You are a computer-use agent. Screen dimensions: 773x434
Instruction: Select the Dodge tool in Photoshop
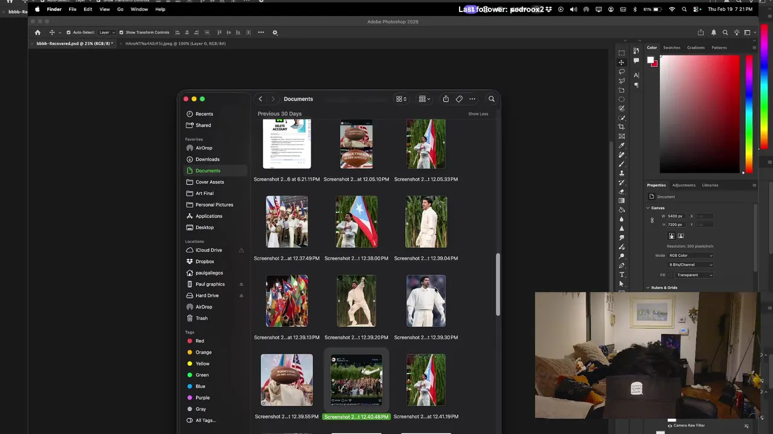tap(621, 256)
